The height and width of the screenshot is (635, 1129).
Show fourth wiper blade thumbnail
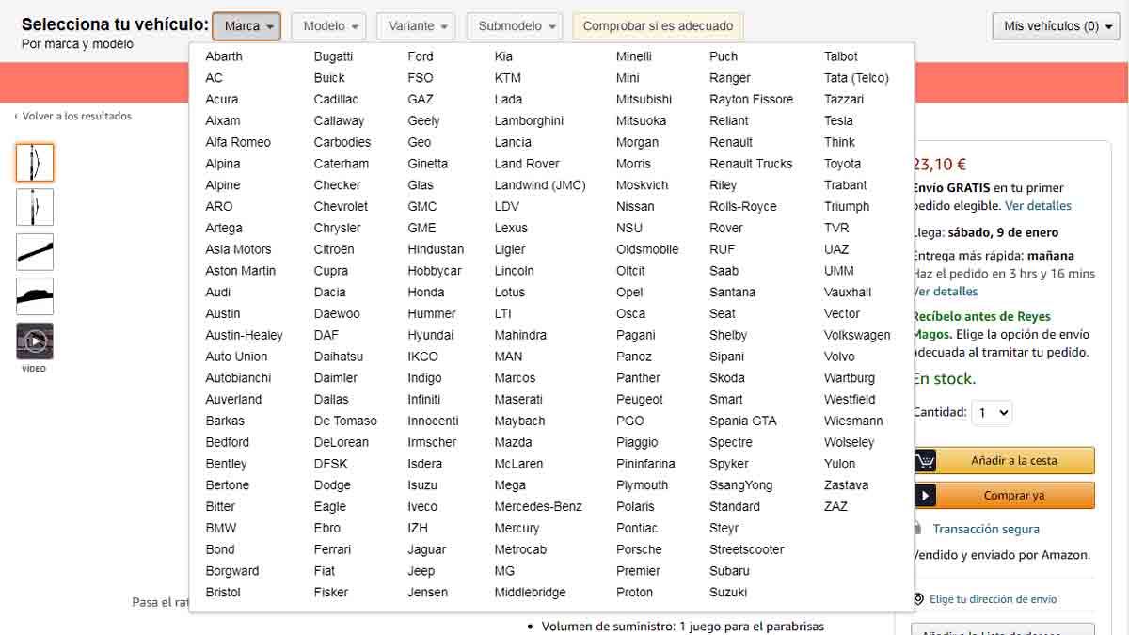click(x=35, y=296)
